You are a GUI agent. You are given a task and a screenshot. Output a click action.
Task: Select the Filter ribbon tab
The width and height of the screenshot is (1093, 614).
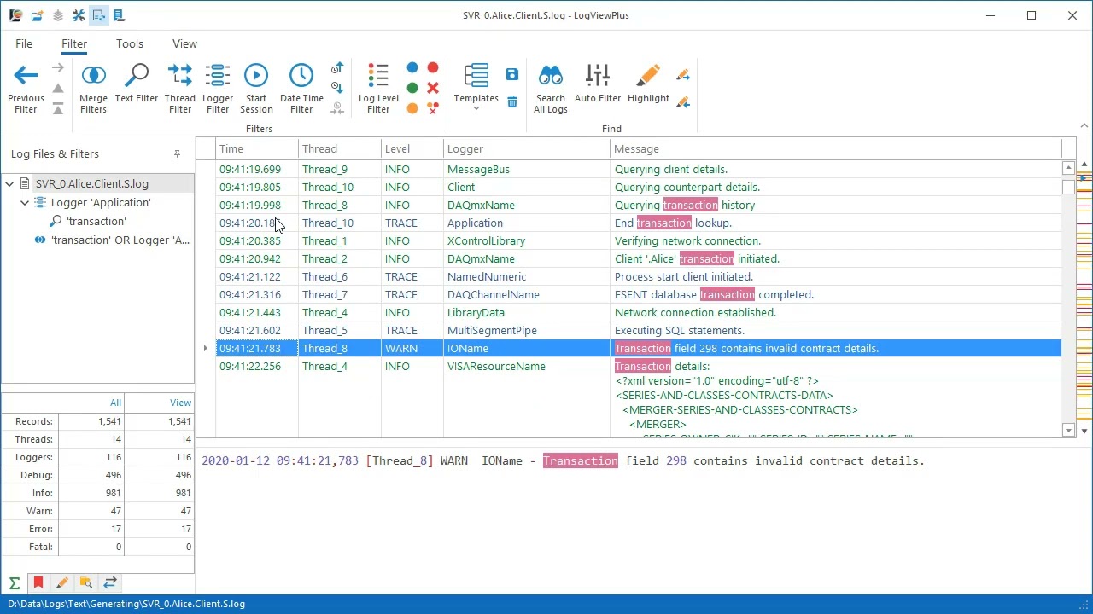(74, 43)
